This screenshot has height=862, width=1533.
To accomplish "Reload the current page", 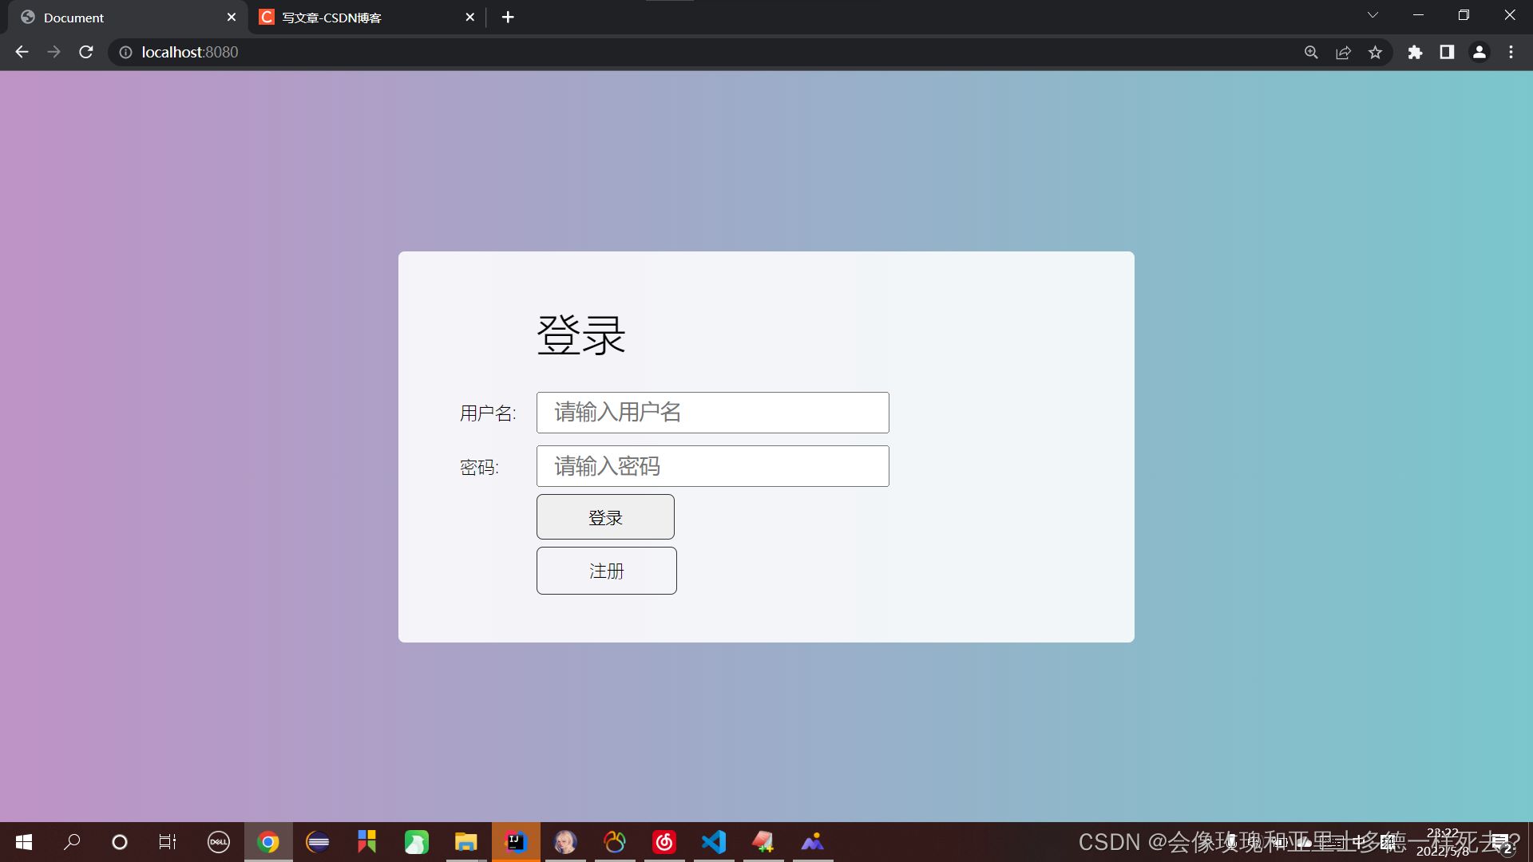I will tap(85, 52).
